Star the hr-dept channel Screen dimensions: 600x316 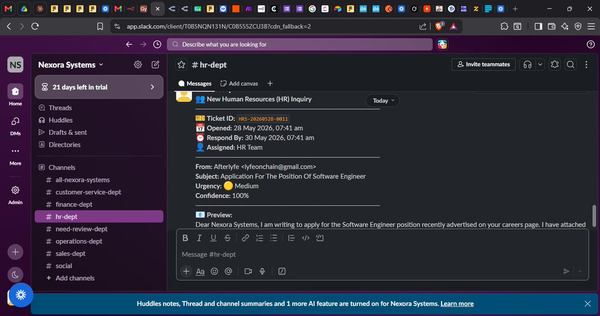(x=181, y=64)
